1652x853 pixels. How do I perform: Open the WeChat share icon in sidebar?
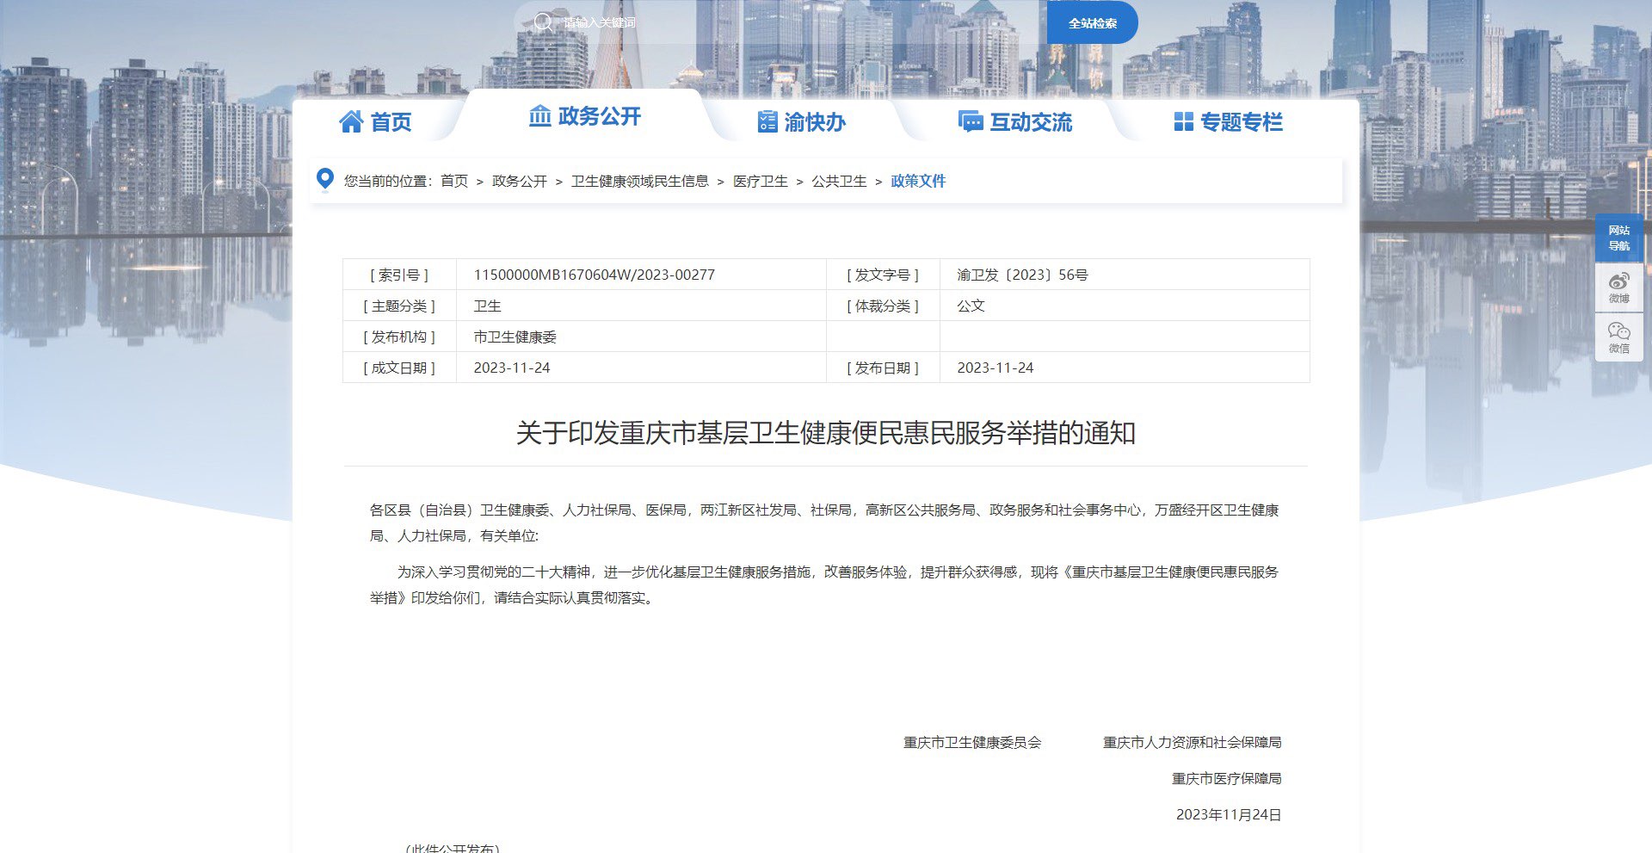[1618, 337]
